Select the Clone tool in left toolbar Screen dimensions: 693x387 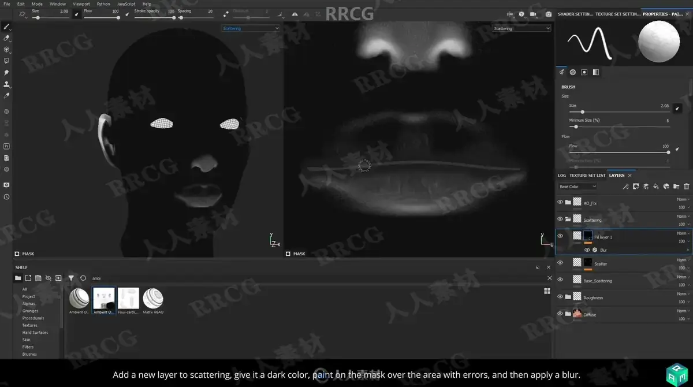(x=6, y=84)
